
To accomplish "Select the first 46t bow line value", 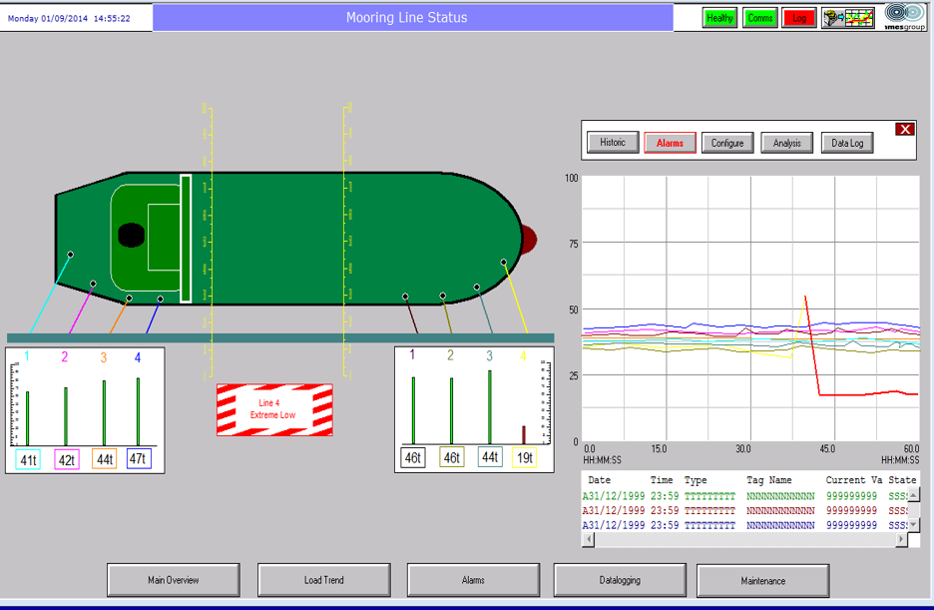I will tap(413, 458).
